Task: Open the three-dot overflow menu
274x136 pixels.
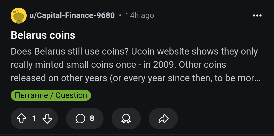Action: [x=257, y=16]
